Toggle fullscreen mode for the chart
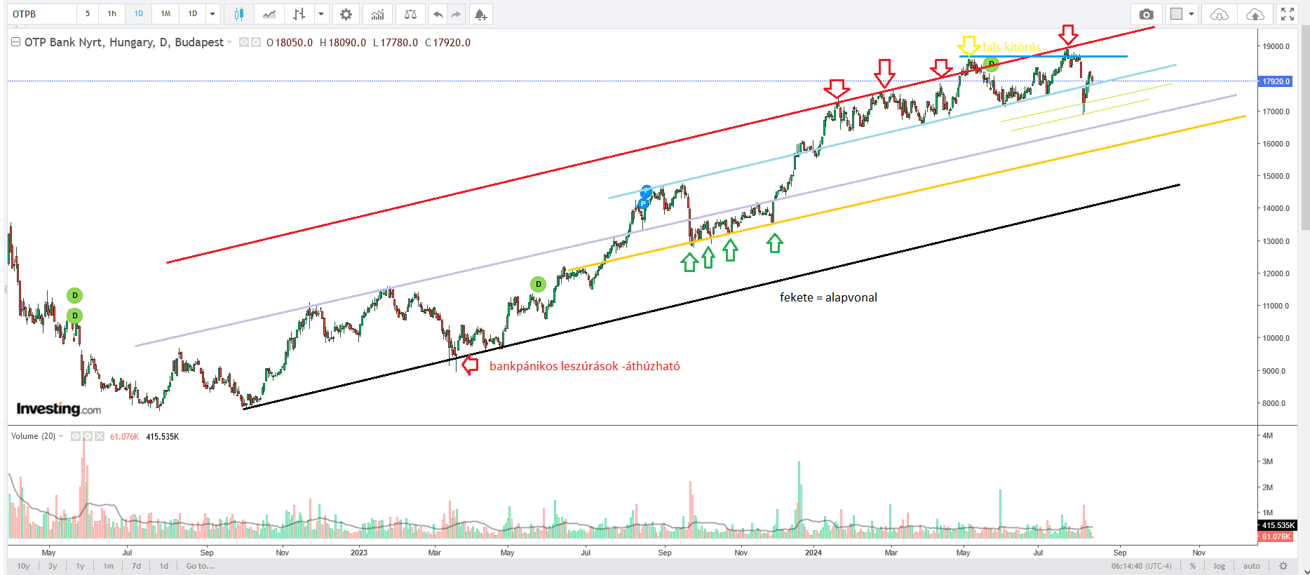Image resolution: width=1310 pixels, height=575 pixels. (1288, 14)
